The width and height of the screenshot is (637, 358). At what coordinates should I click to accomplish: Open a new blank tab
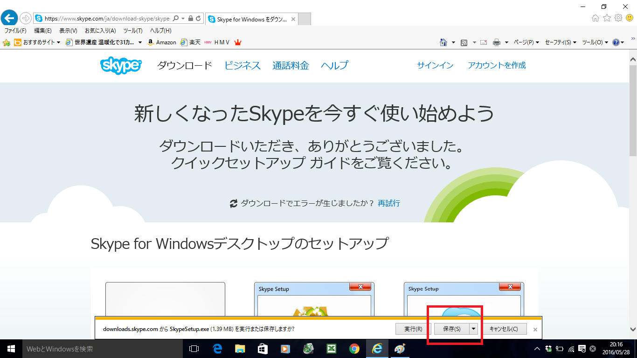coord(304,20)
